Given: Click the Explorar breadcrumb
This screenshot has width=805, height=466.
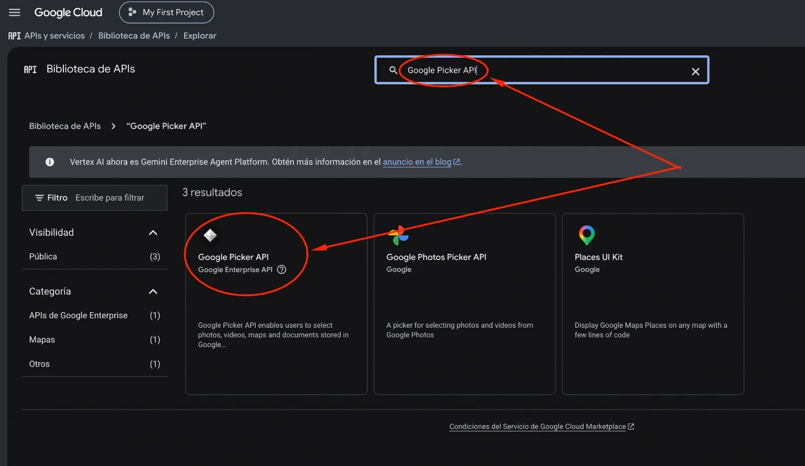Looking at the screenshot, I should 200,36.
